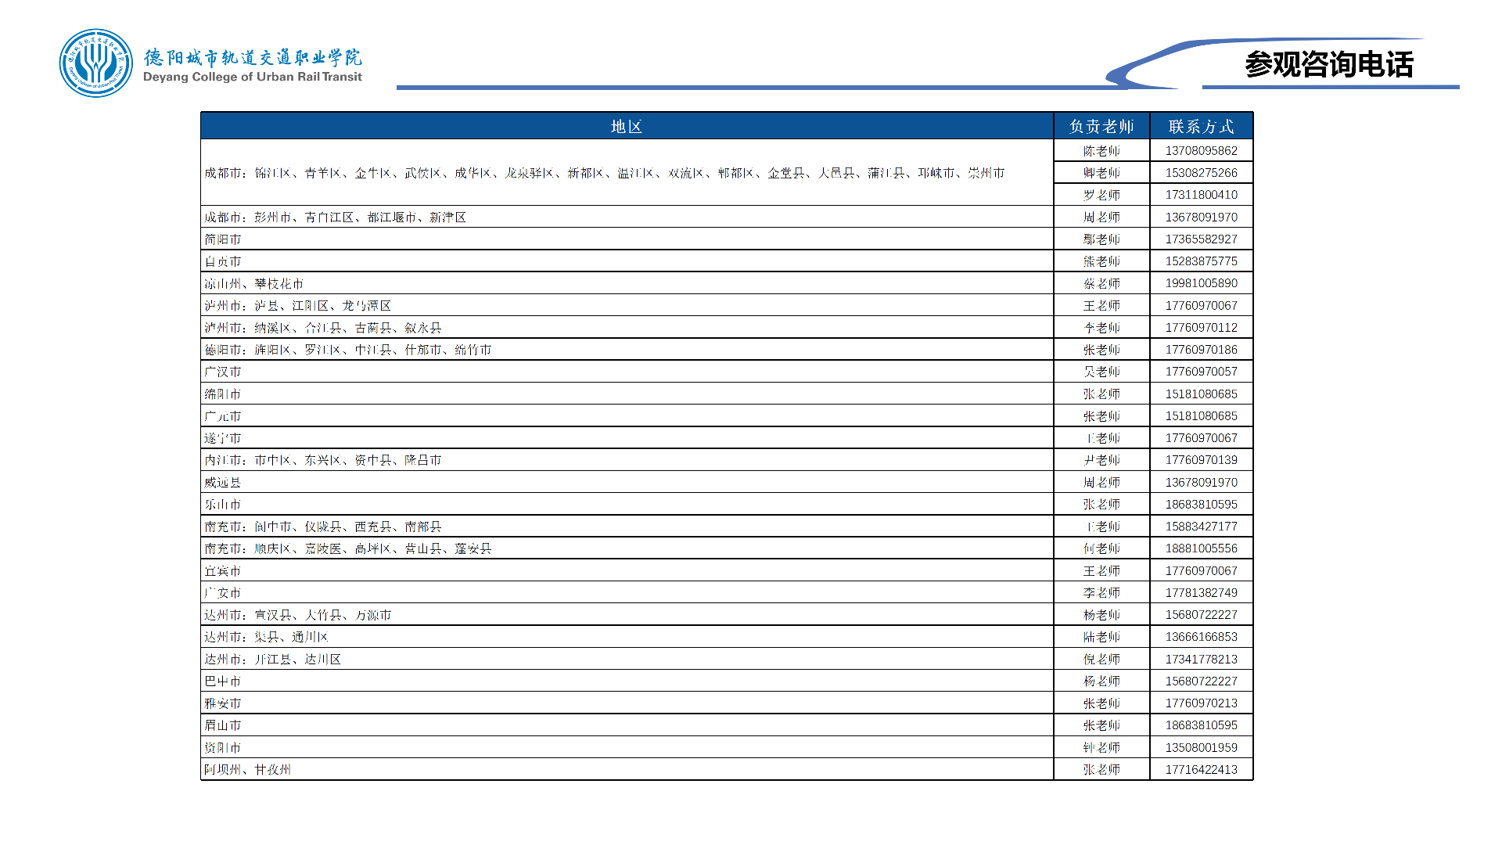1502x845 pixels.
Task: Click the college circular logo emblem
Action: click(95, 63)
